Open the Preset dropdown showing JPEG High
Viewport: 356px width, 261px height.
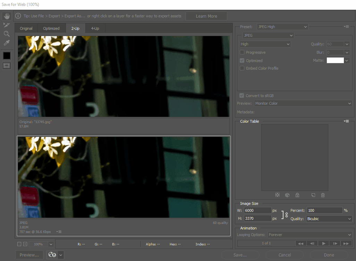pos(282,27)
